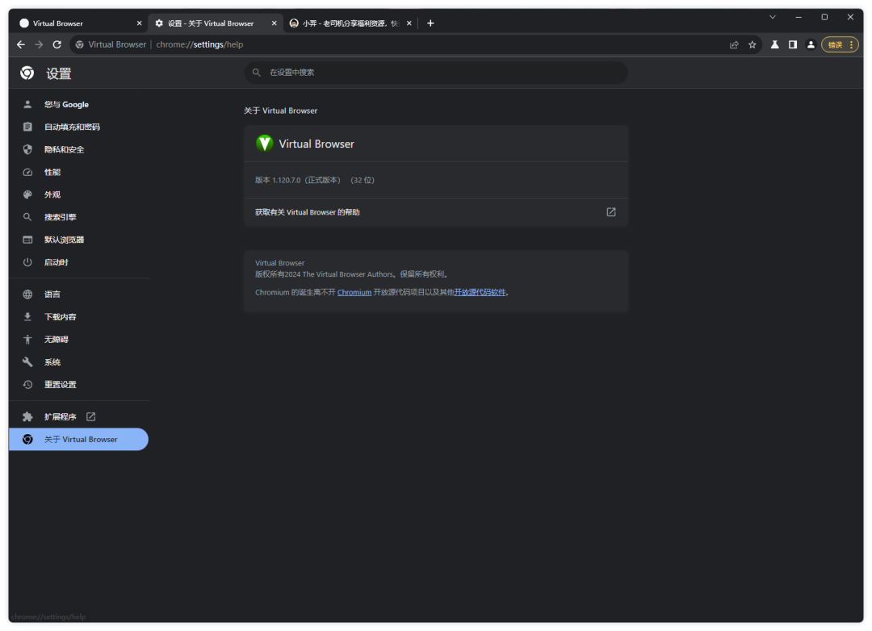The image size is (872, 631).
Task: Click the globe icon beside 语言
Action: (x=27, y=295)
